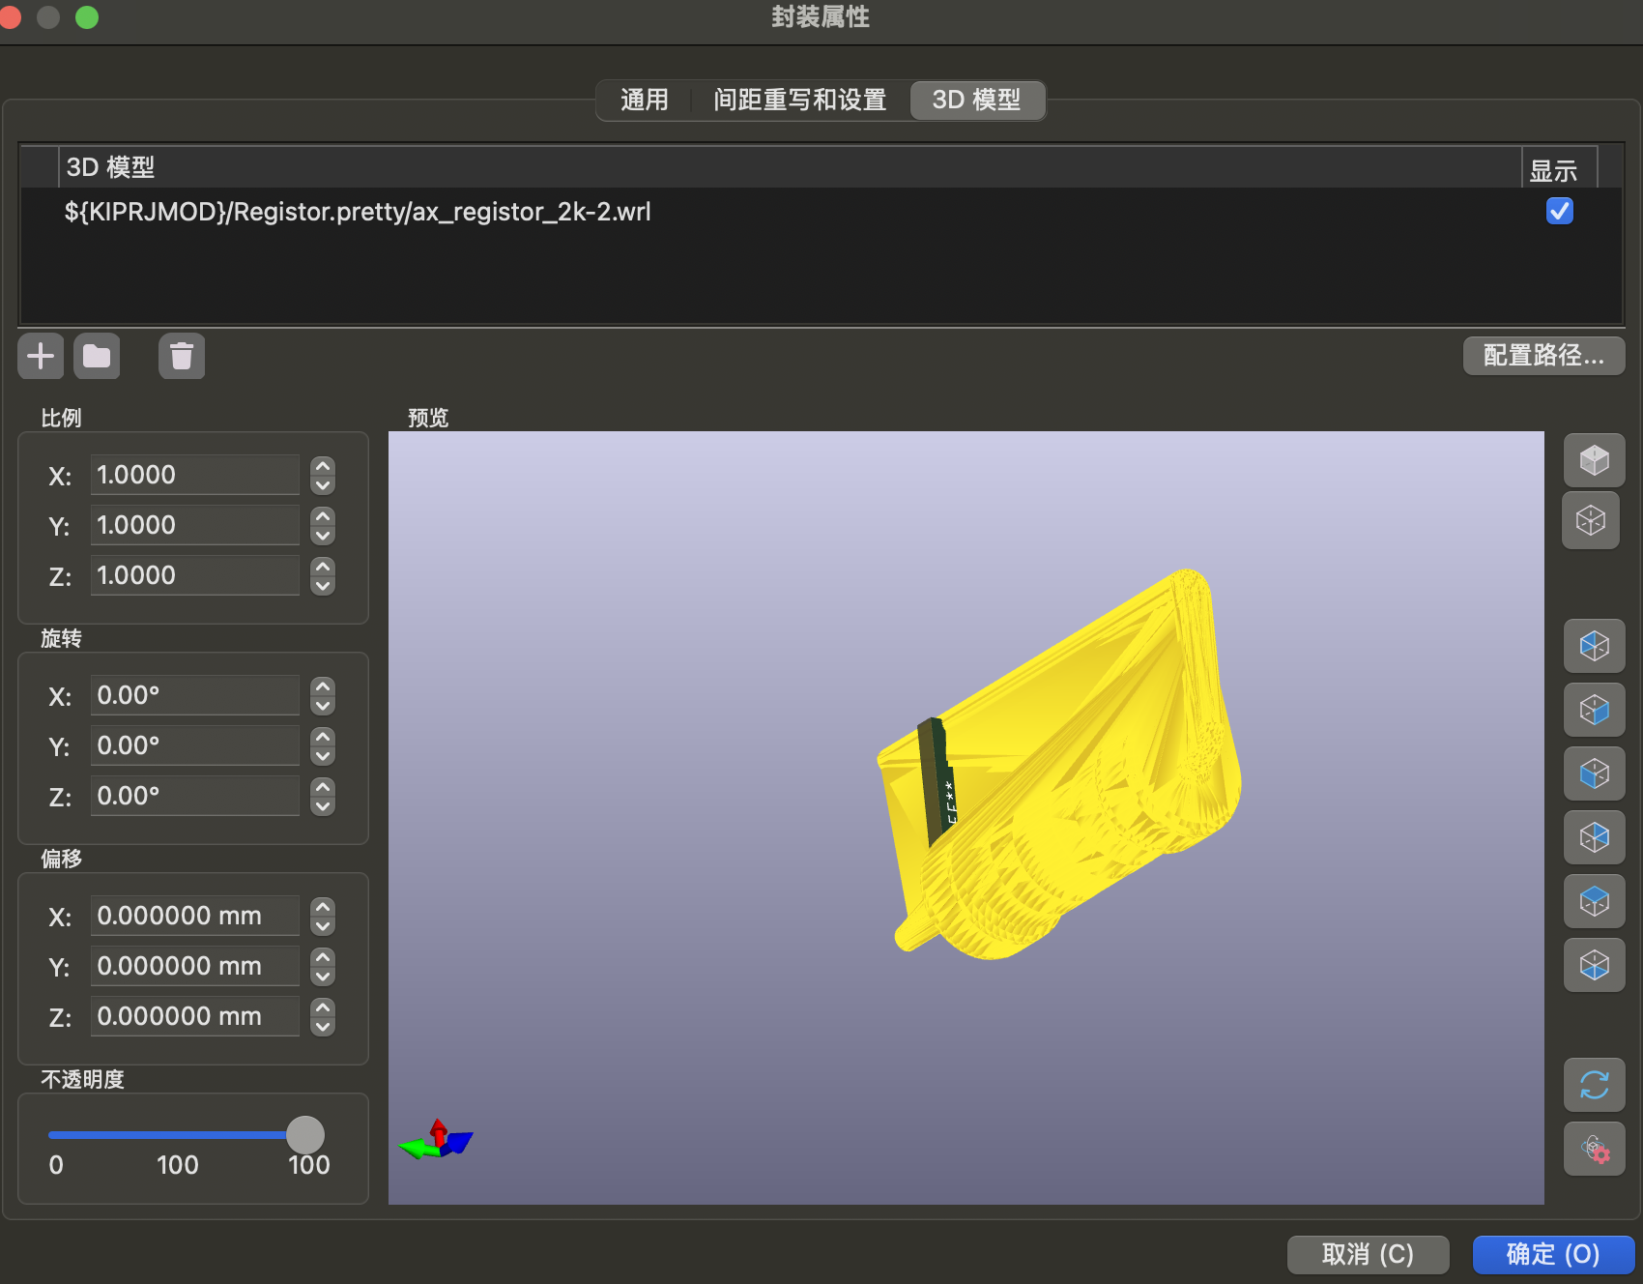
Task: Click the 旋转 Y angle field
Action: [195, 745]
